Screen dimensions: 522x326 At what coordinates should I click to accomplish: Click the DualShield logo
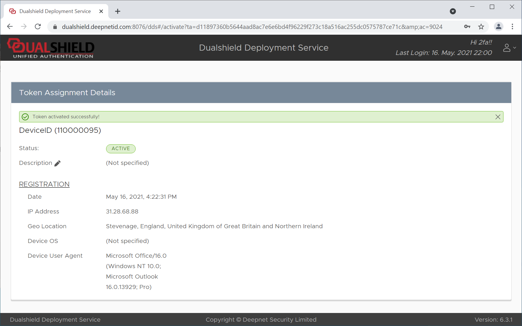(x=51, y=48)
